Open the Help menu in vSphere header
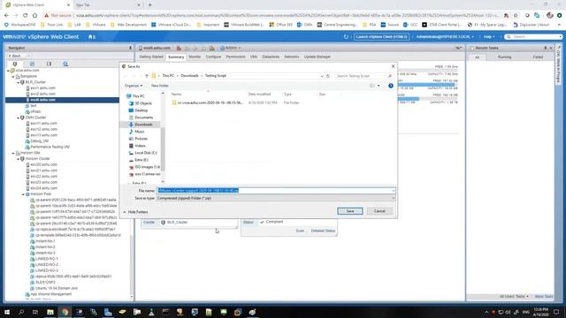The image size is (566, 318). tap(488, 37)
